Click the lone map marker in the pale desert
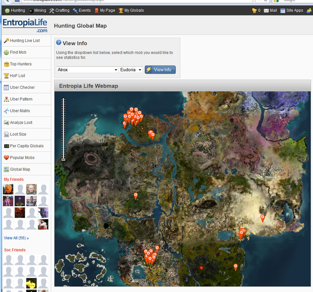Viewport: 313px width, 292px height. pos(263,218)
